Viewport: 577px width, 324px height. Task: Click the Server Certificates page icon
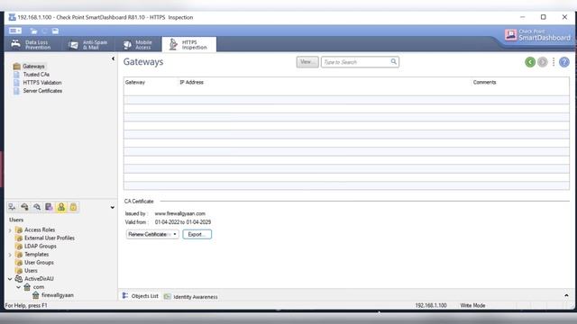click(x=16, y=91)
